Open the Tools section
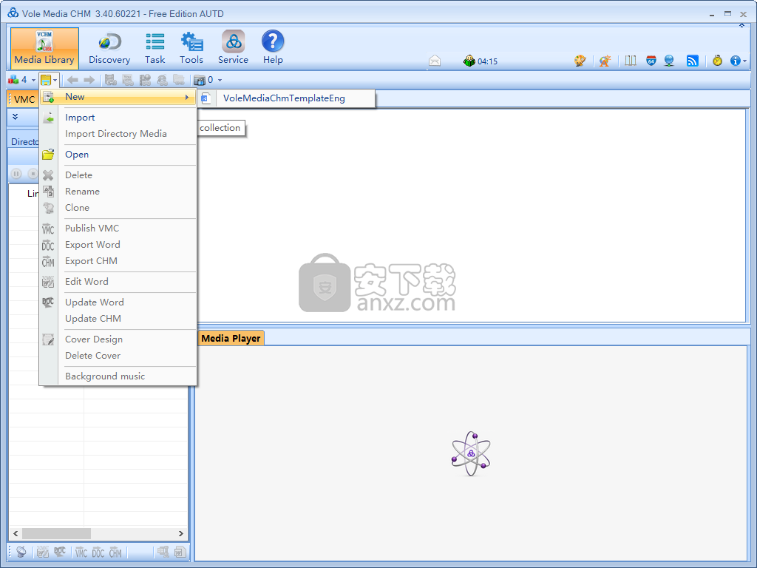 tap(191, 48)
